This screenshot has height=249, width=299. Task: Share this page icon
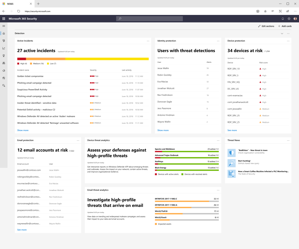(287, 11)
